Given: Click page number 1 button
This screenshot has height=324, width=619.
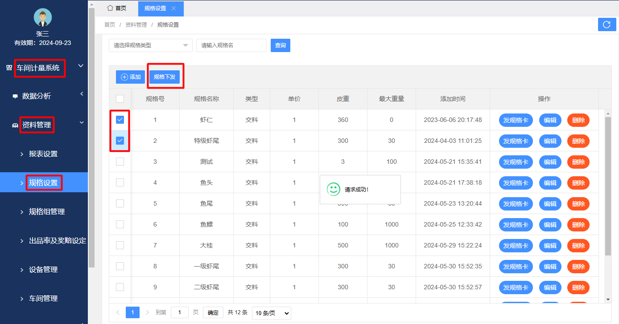Looking at the screenshot, I should click(x=132, y=312).
